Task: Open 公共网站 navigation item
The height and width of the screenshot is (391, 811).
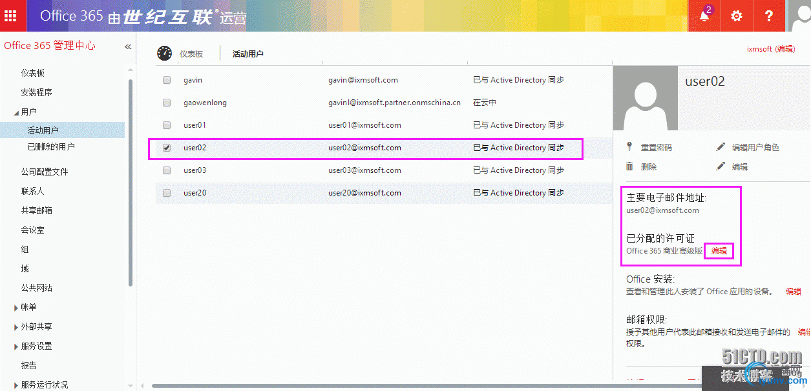Action: pyautogui.click(x=37, y=288)
